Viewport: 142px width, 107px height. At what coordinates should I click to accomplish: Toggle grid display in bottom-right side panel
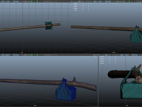[106, 55]
